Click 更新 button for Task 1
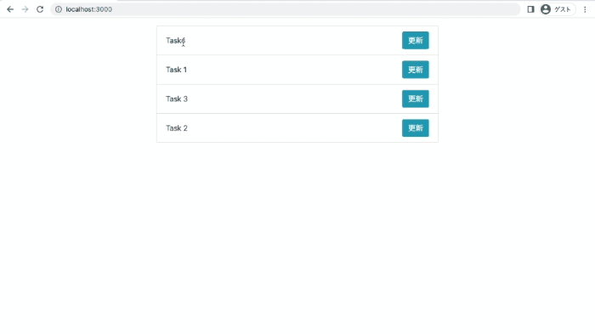This screenshot has width=595, height=334. (x=416, y=70)
